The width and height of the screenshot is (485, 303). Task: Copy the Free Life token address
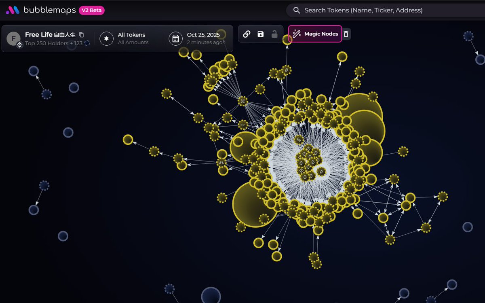[x=81, y=35]
